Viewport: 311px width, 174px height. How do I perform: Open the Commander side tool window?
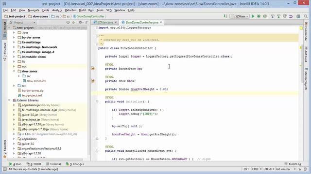(x=306, y=32)
